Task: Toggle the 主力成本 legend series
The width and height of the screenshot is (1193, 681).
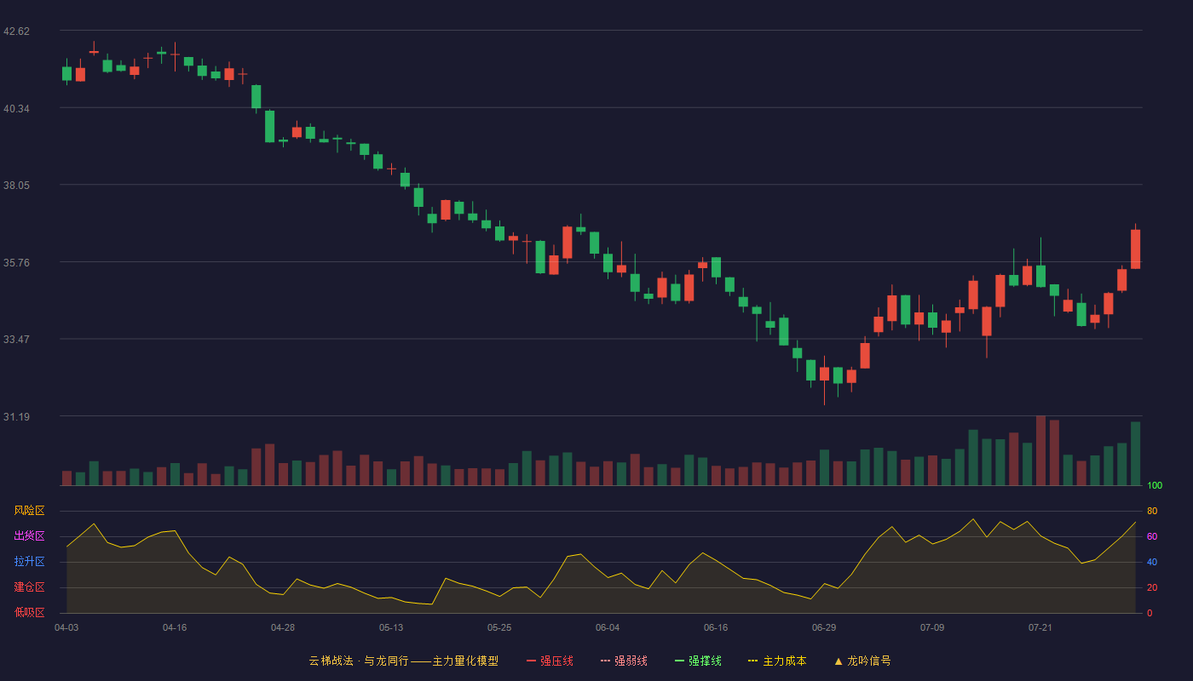Action: [777, 661]
